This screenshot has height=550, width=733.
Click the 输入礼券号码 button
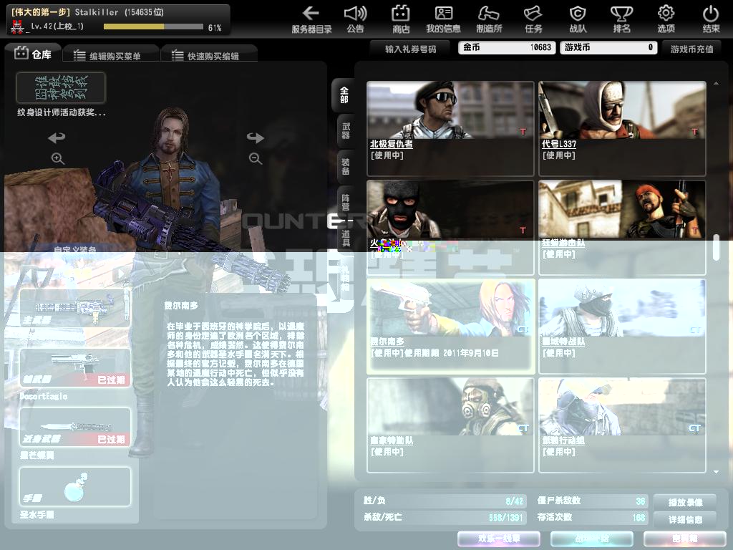coord(410,48)
